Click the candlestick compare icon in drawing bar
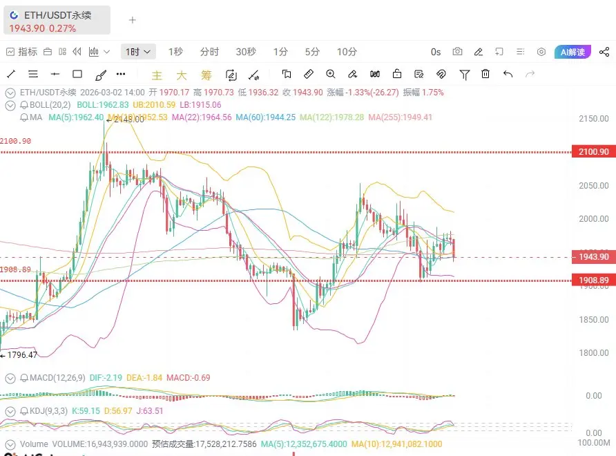 (x=375, y=74)
